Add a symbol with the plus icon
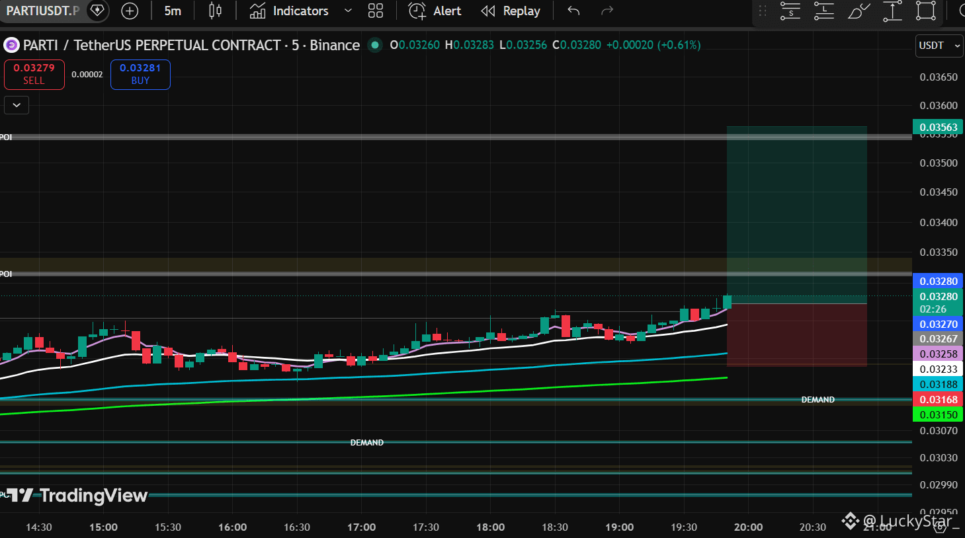Screen dimensions: 965x538 point(130,11)
